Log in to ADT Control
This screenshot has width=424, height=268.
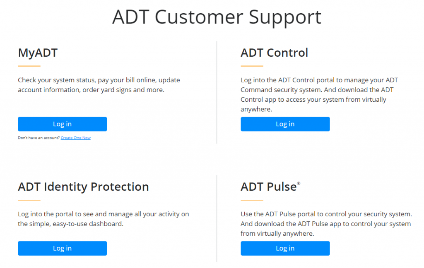point(285,124)
